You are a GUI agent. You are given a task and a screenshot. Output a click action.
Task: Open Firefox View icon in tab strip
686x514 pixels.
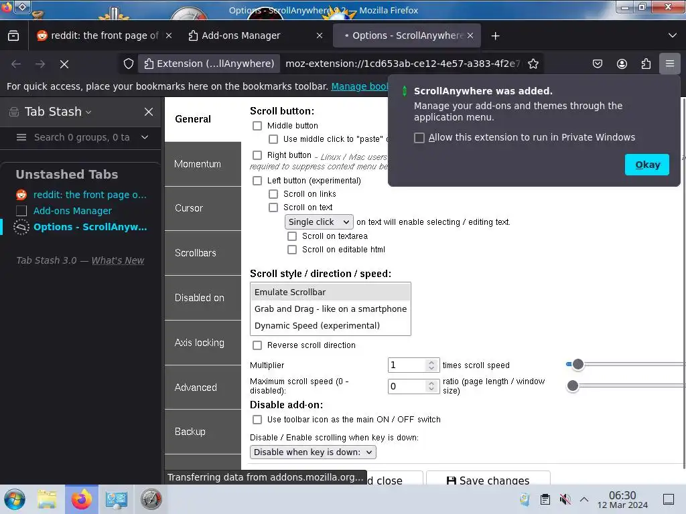click(13, 36)
